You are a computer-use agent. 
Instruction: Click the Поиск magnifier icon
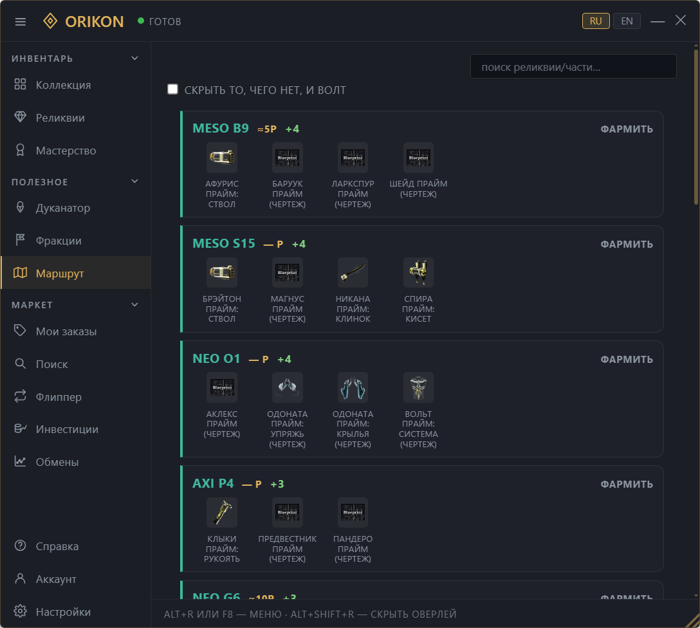(20, 364)
